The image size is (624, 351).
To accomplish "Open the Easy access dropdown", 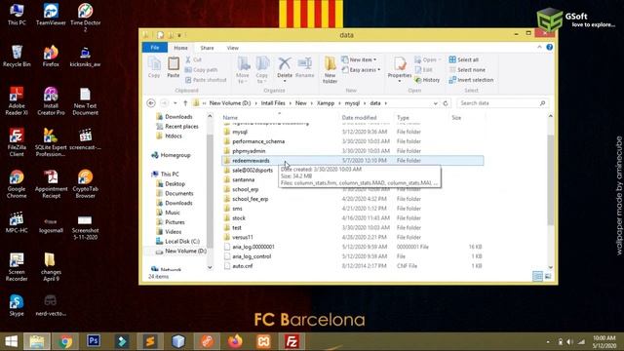I will click(x=361, y=69).
